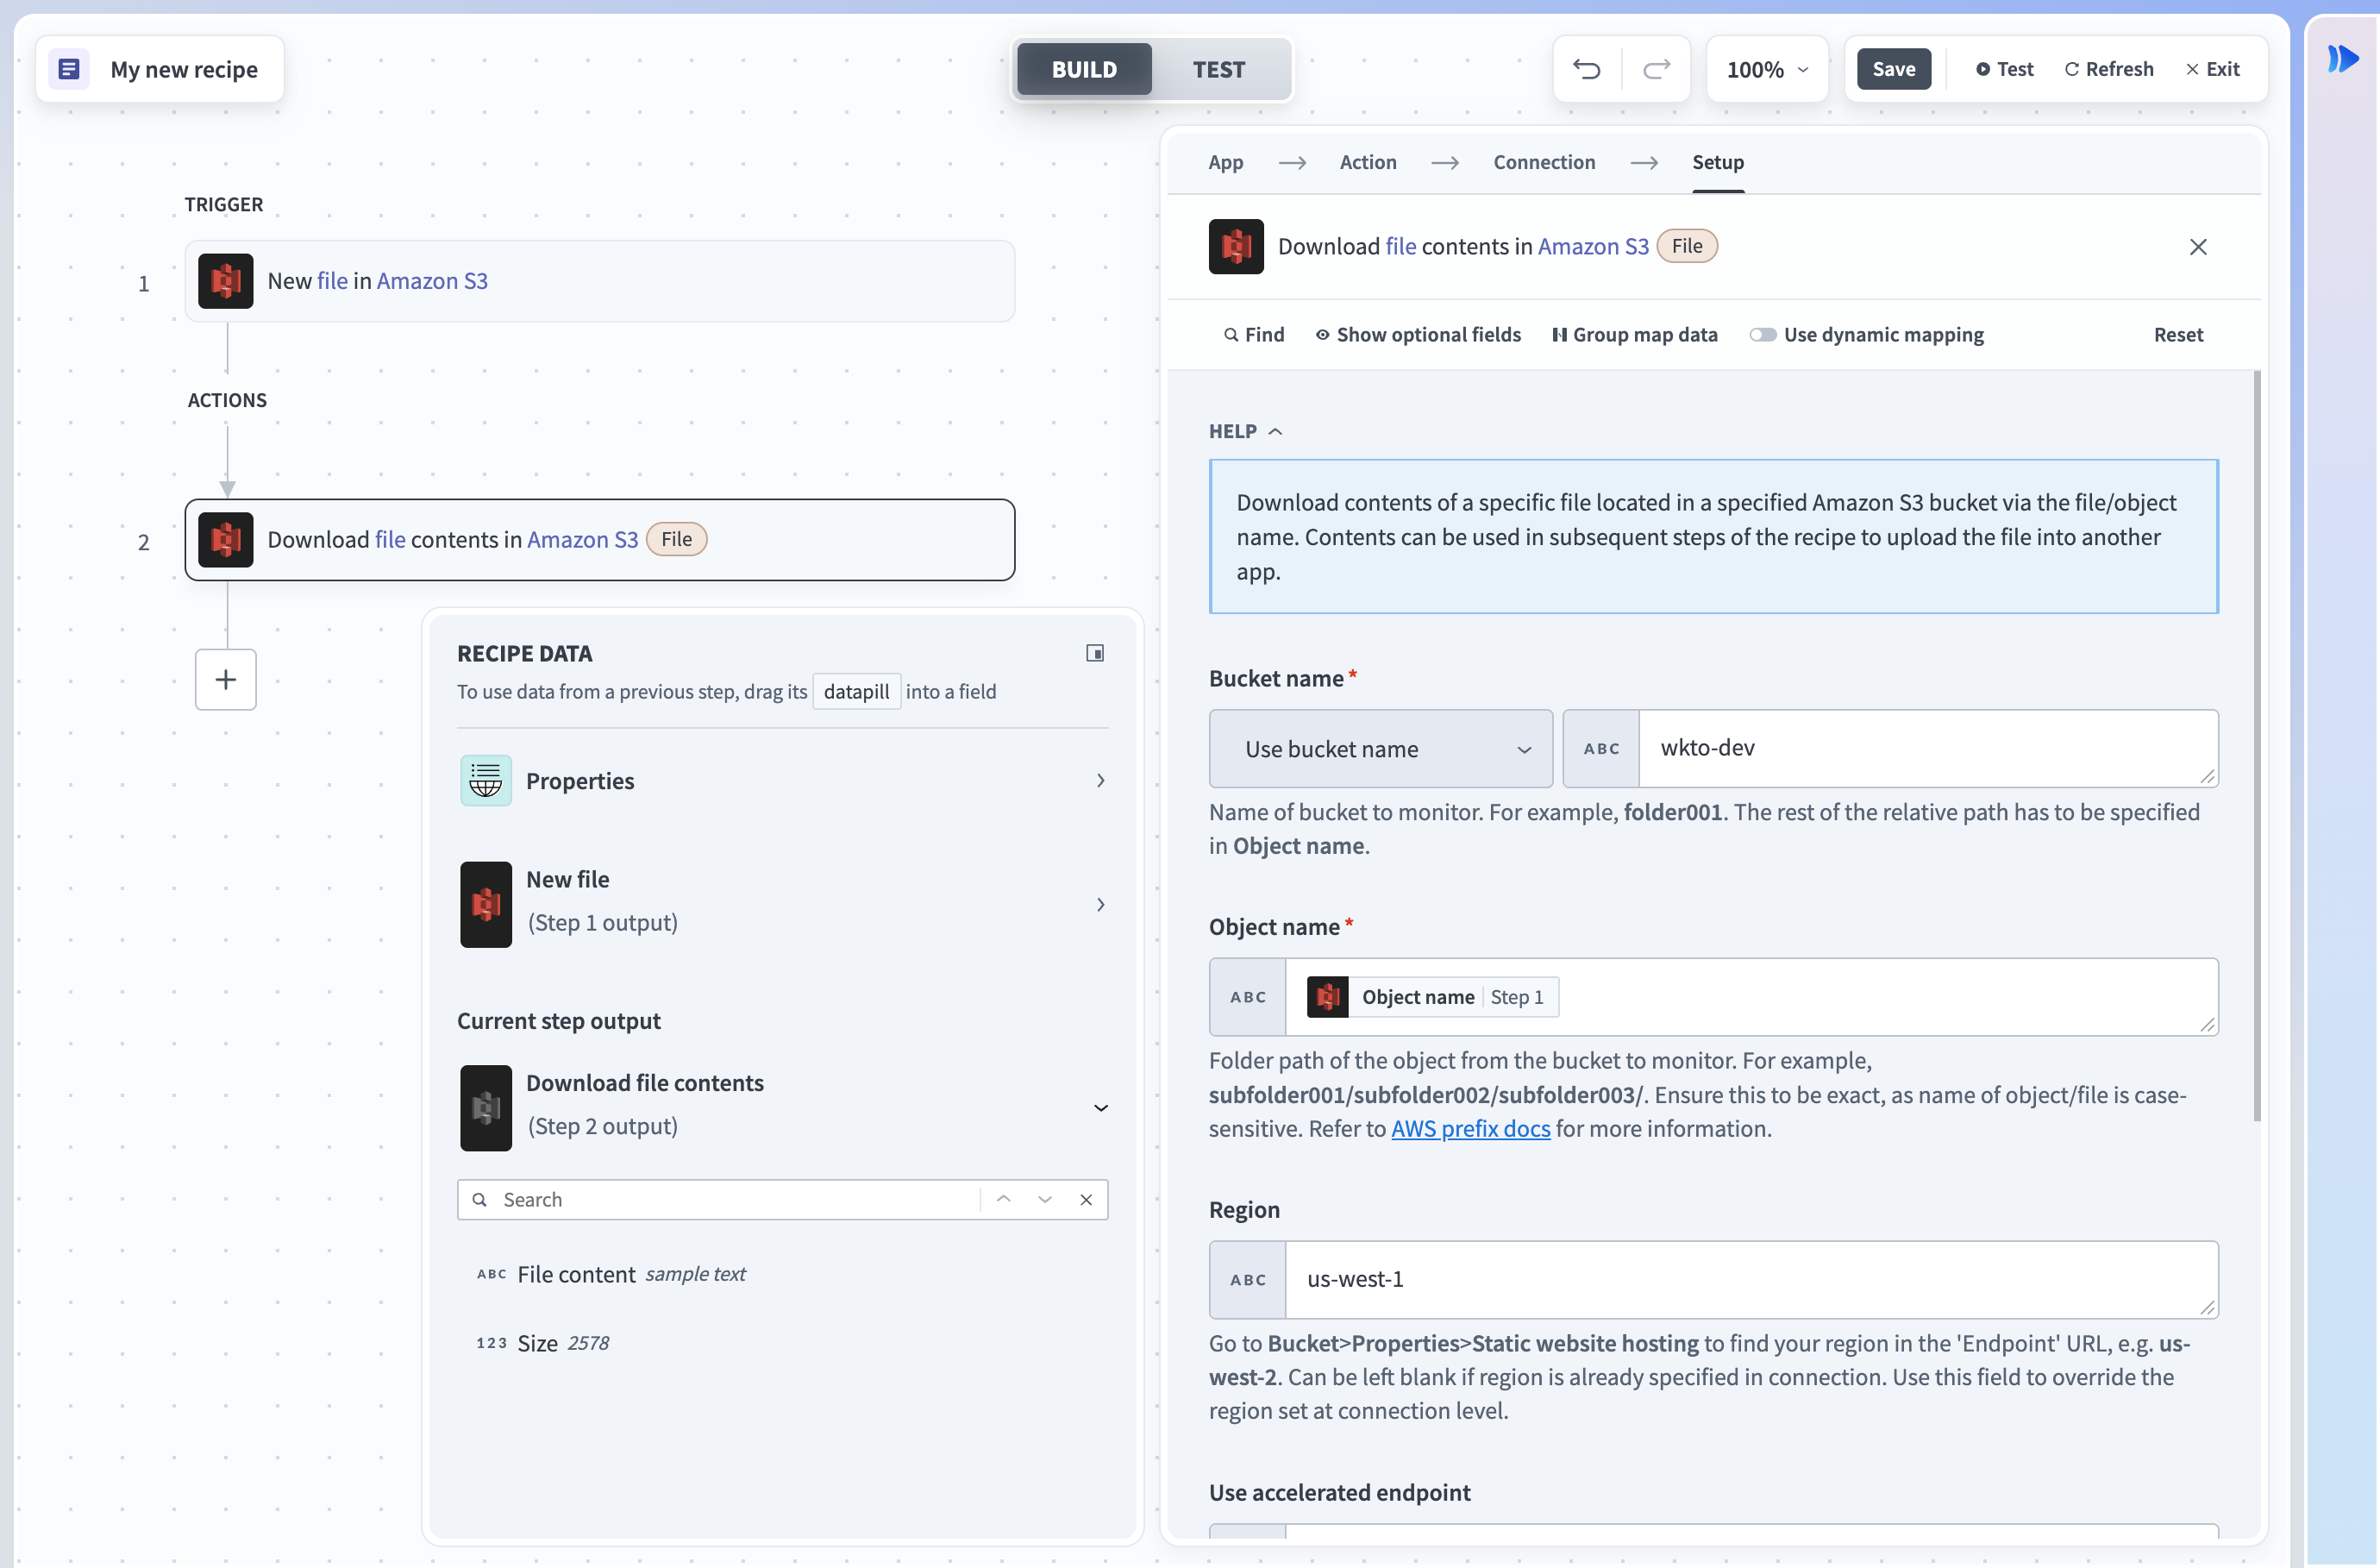Click the Amazon S3 icon next to New file

[486, 905]
